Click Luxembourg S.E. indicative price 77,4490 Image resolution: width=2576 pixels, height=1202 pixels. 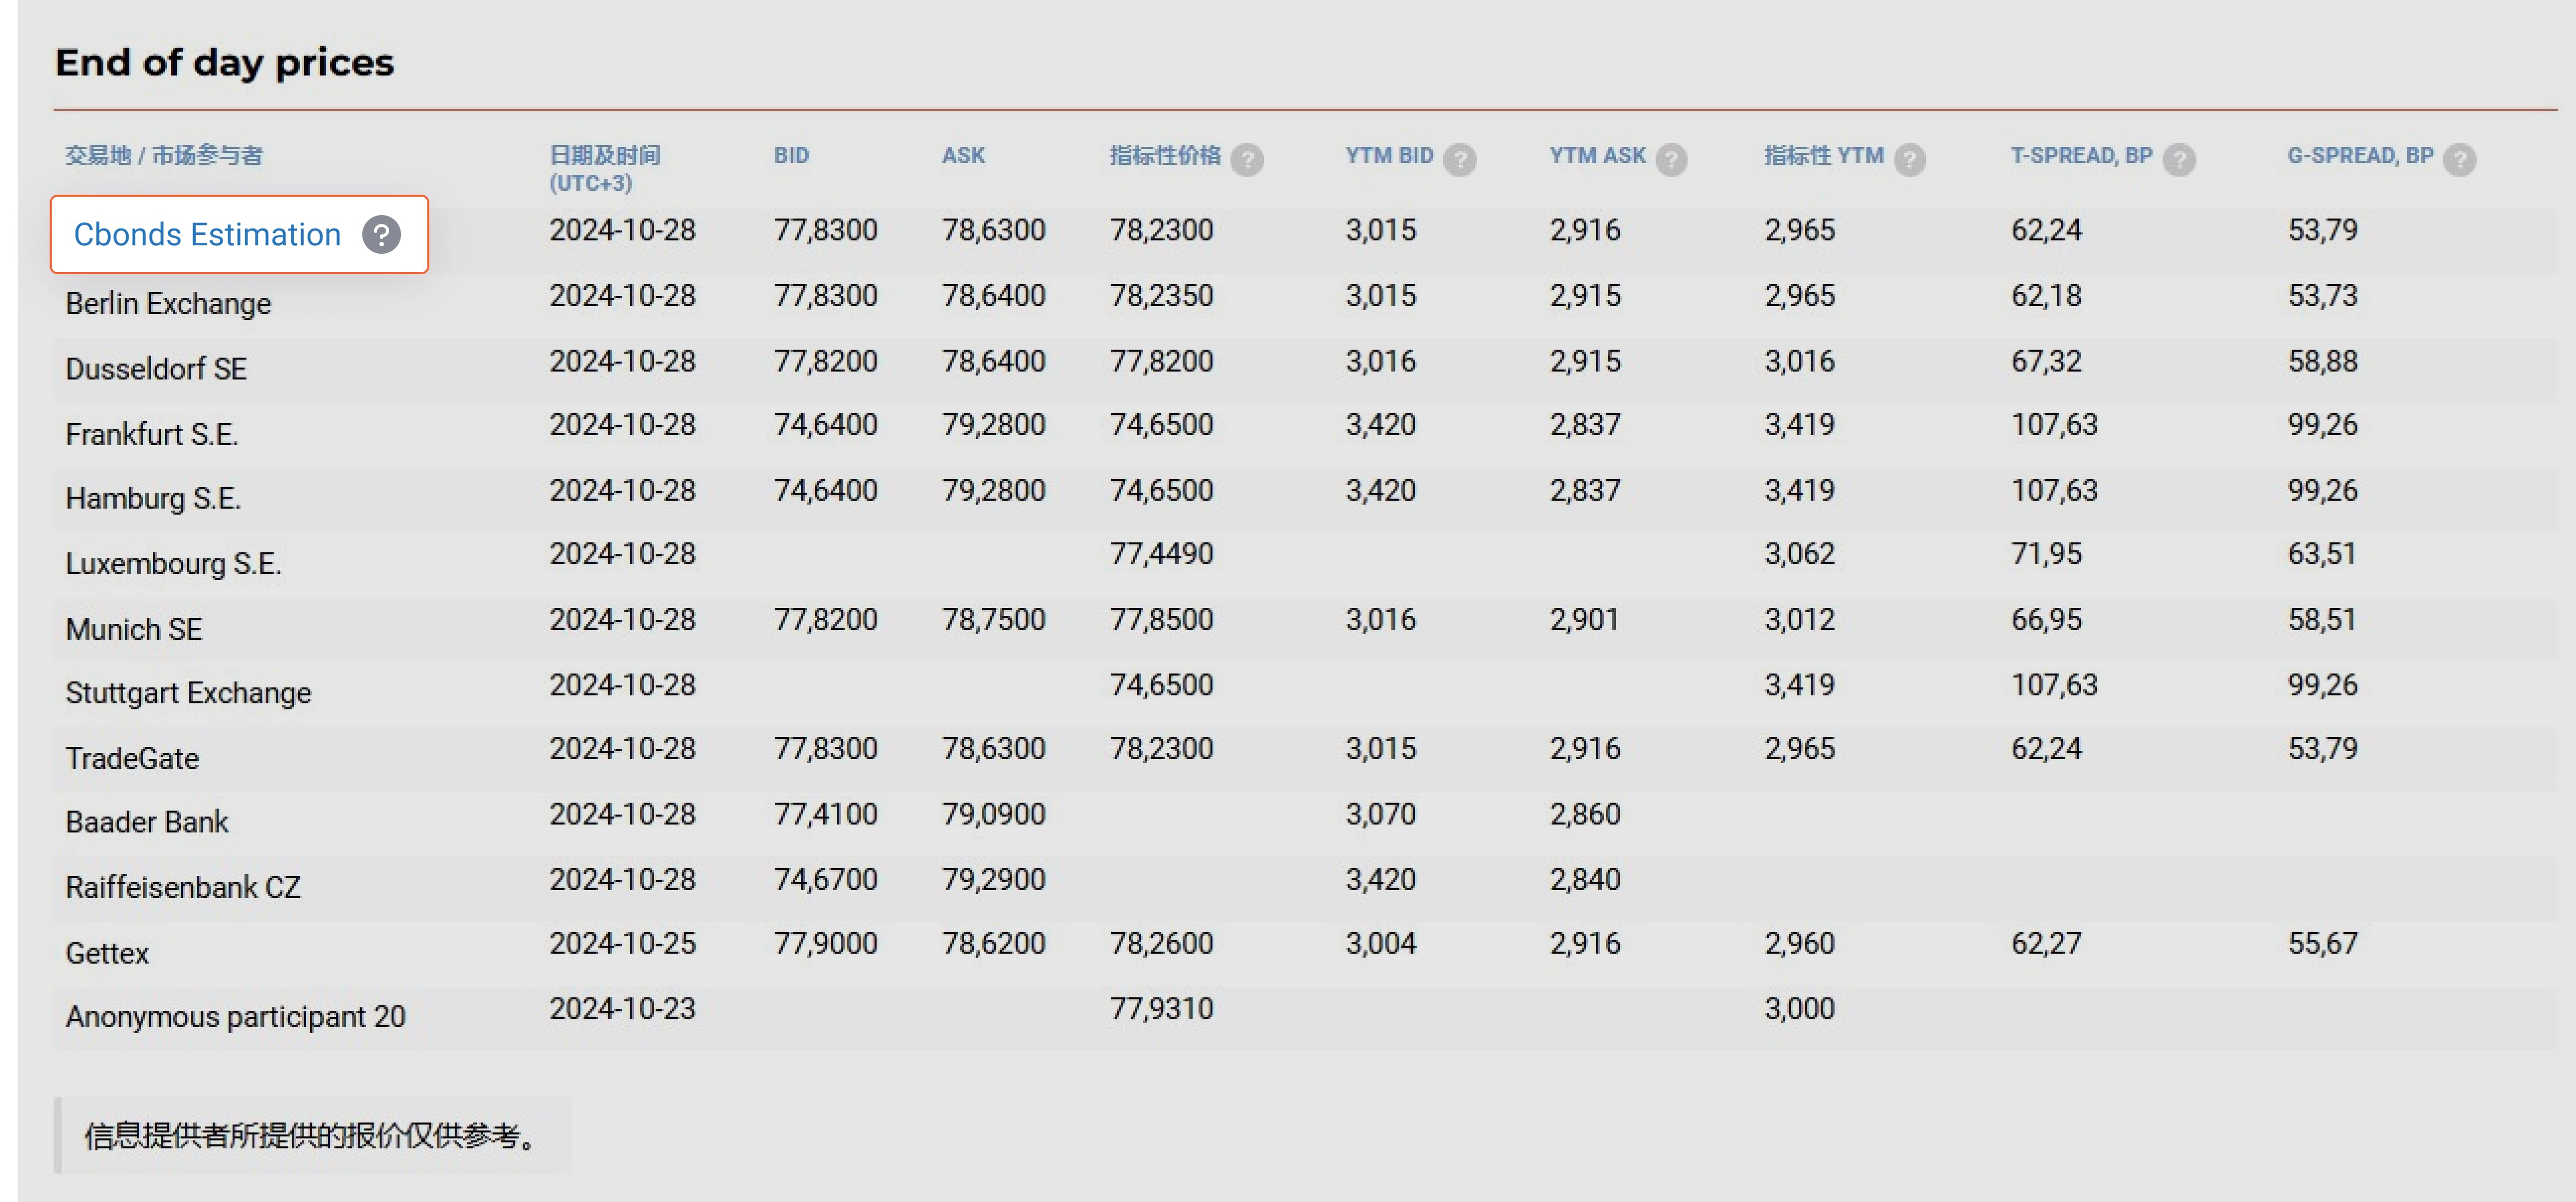click(1161, 554)
